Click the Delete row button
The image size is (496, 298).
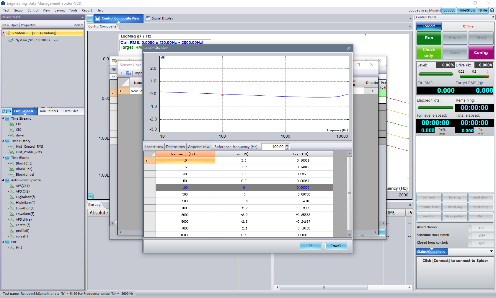click(175, 147)
